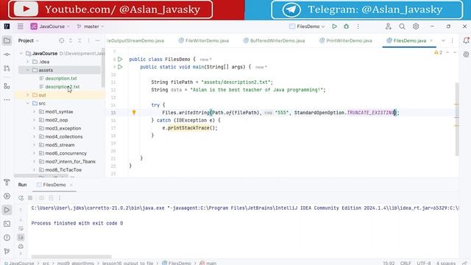The height and width of the screenshot is (265, 471).
Task: Select the FilesDemo run tab
Action: pos(54,185)
